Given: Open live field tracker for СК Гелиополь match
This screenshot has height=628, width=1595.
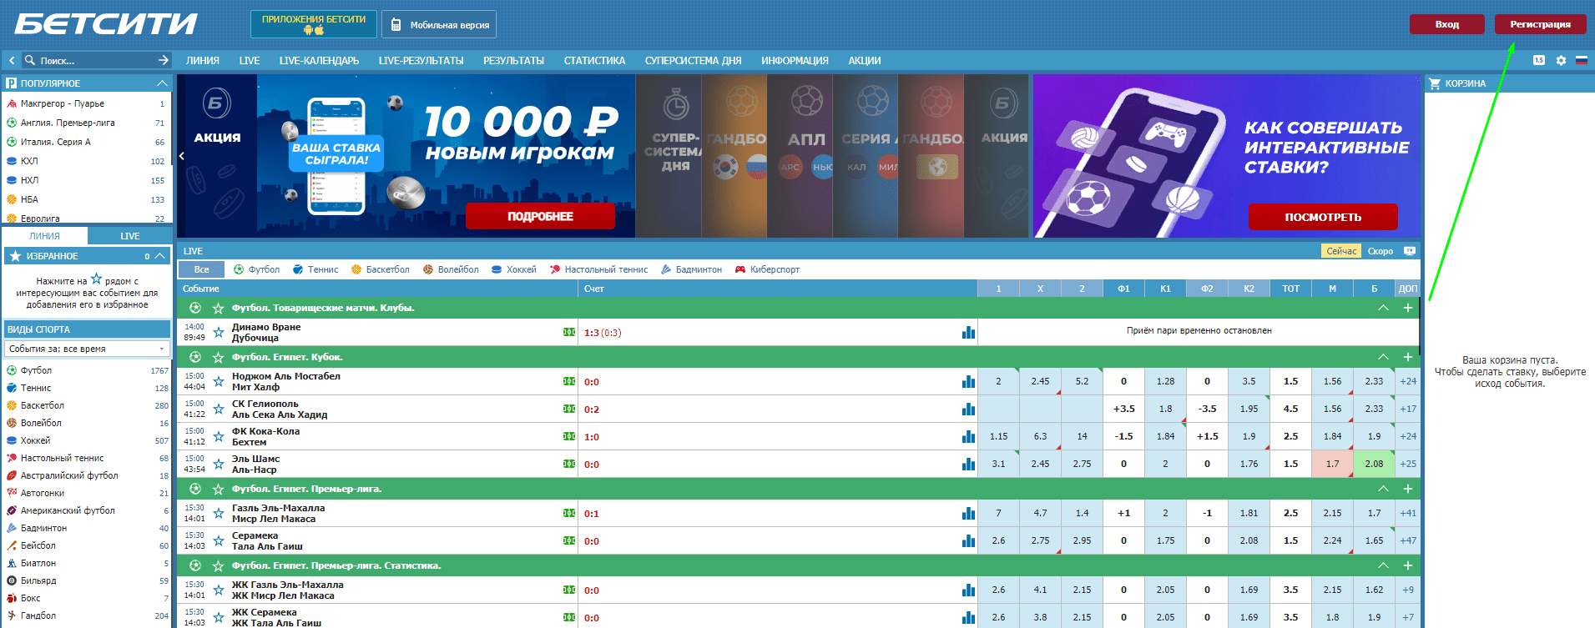Looking at the screenshot, I should coord(569,409).
